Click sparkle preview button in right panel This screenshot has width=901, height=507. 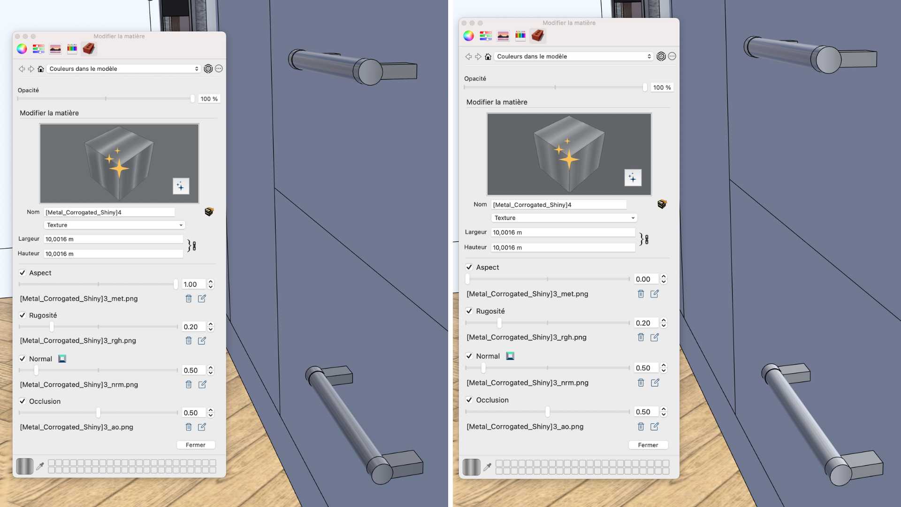coord(633,178)
